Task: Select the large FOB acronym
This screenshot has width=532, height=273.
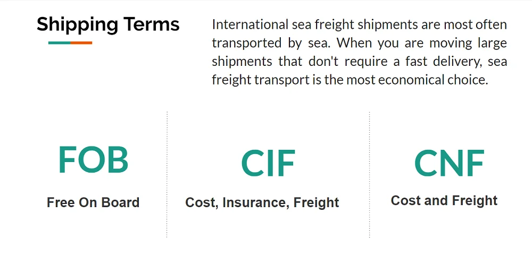Action: point(93,160)
